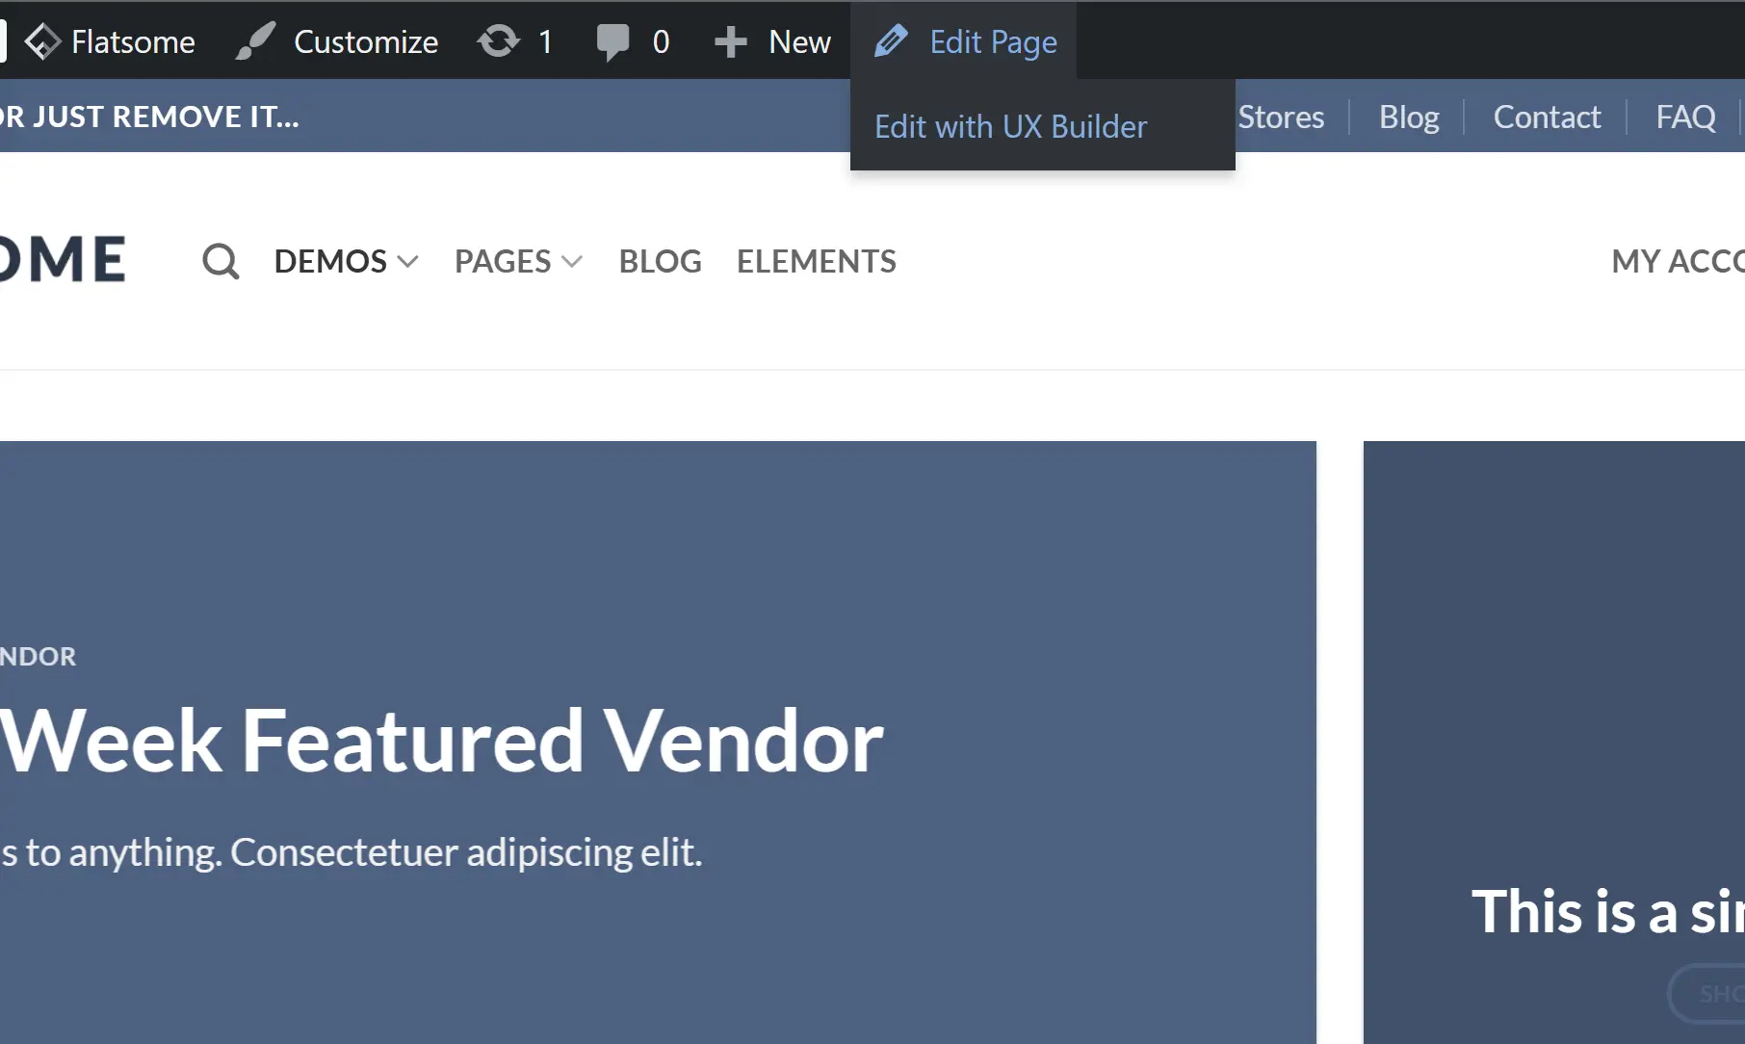Image resolution: width=1745 pixels, height=1044 pixels.
Task: Click the 'JUST REMOVE IT...' top bar text
Action: click(165, 117)
